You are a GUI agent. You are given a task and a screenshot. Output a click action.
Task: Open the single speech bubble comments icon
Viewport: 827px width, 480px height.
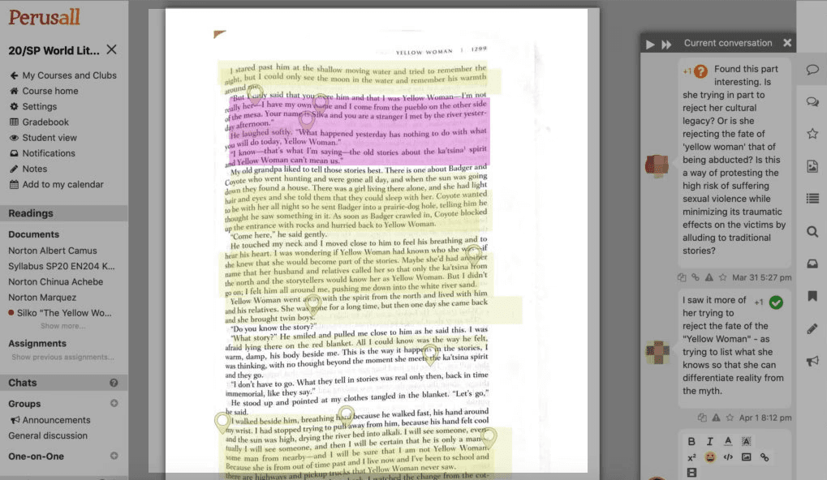pyautogui.click(x=812, y=70)
